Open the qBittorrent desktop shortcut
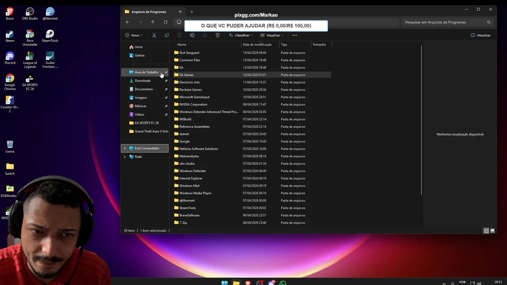This screenshot has width=507, height=285. [x=50, y=13]
